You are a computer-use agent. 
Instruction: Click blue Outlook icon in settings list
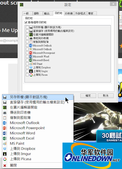click(31, 46)
